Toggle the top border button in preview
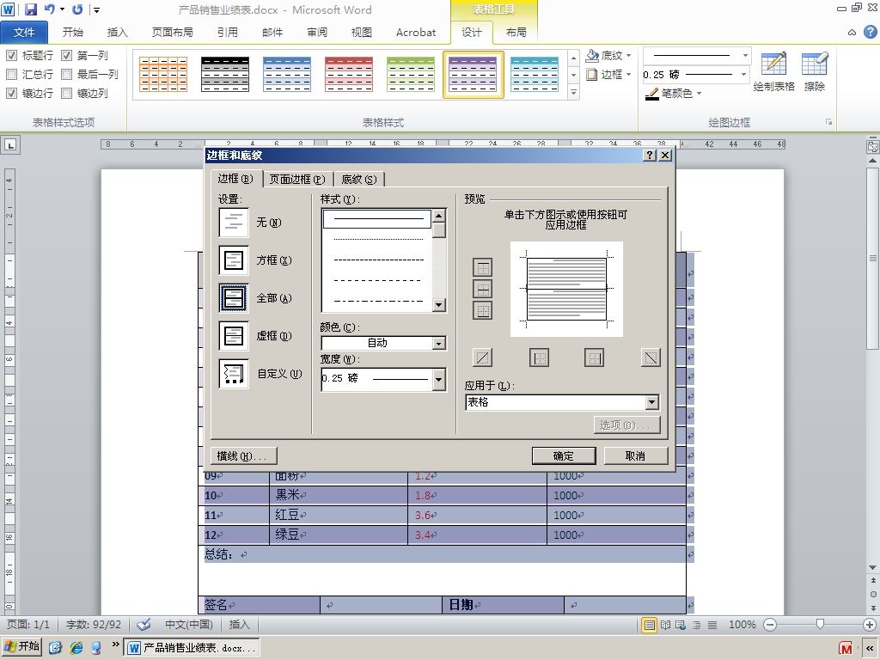The height and width of the screenshot is (660, 880). 483,268
